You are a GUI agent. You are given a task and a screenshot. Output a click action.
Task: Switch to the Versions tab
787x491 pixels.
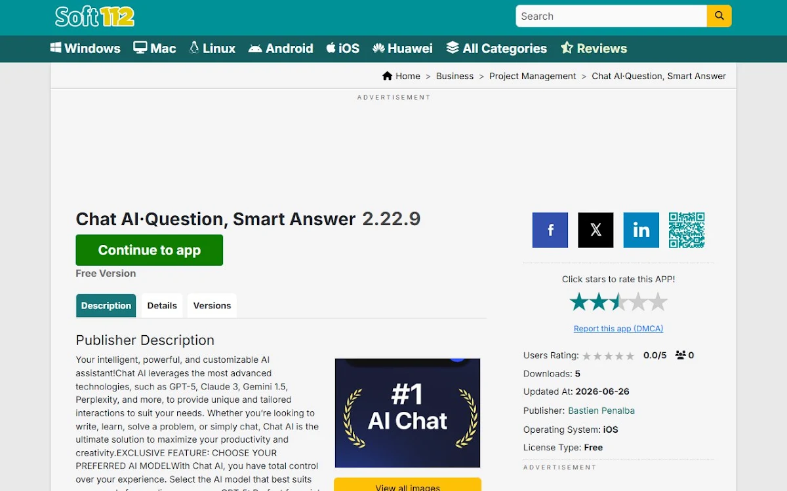click(212, 306)
